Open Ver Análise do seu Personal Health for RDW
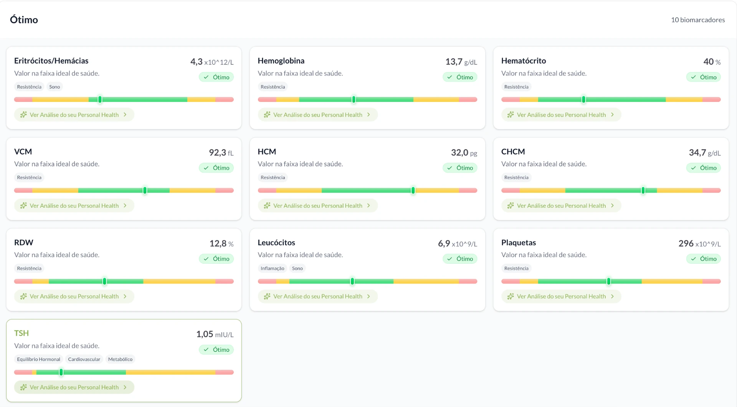This screenshot has height=407, width=737. click(74, 296)
